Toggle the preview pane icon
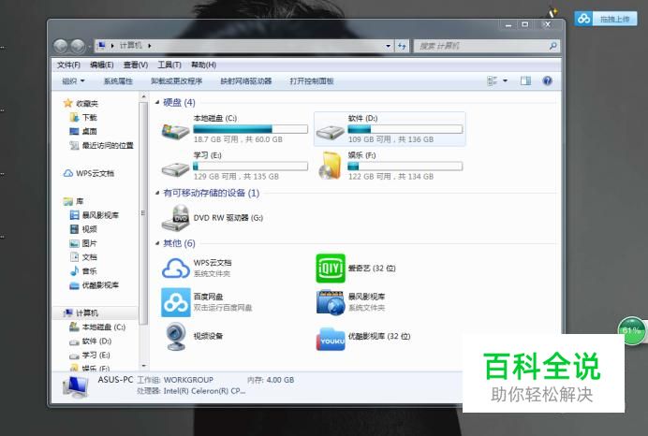This screenshot has height=436, width=648. point(525,80)
